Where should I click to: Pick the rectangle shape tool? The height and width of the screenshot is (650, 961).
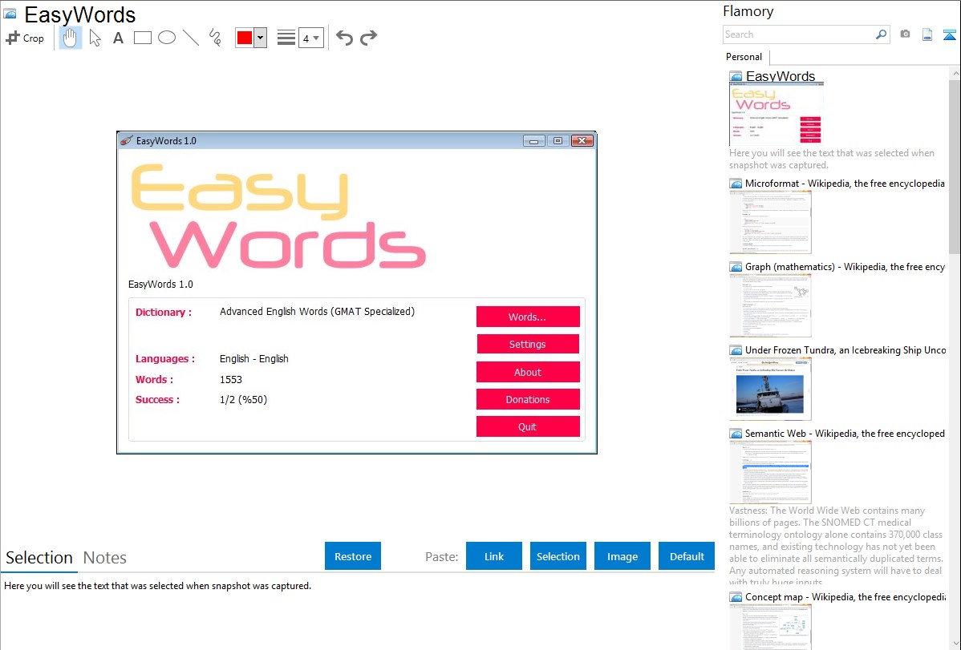[x=143, y=38]
